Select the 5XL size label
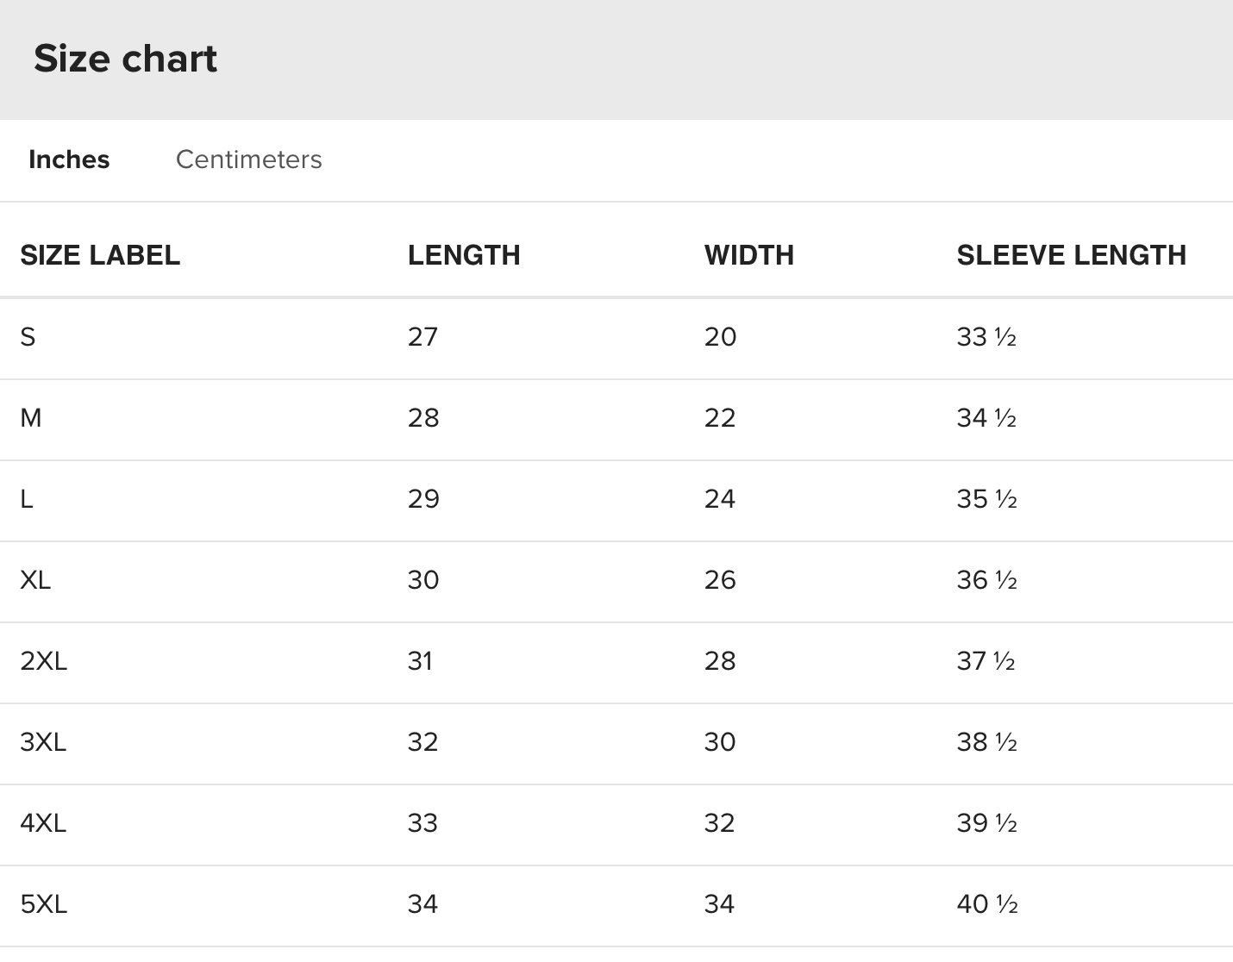 pos(43,904)
